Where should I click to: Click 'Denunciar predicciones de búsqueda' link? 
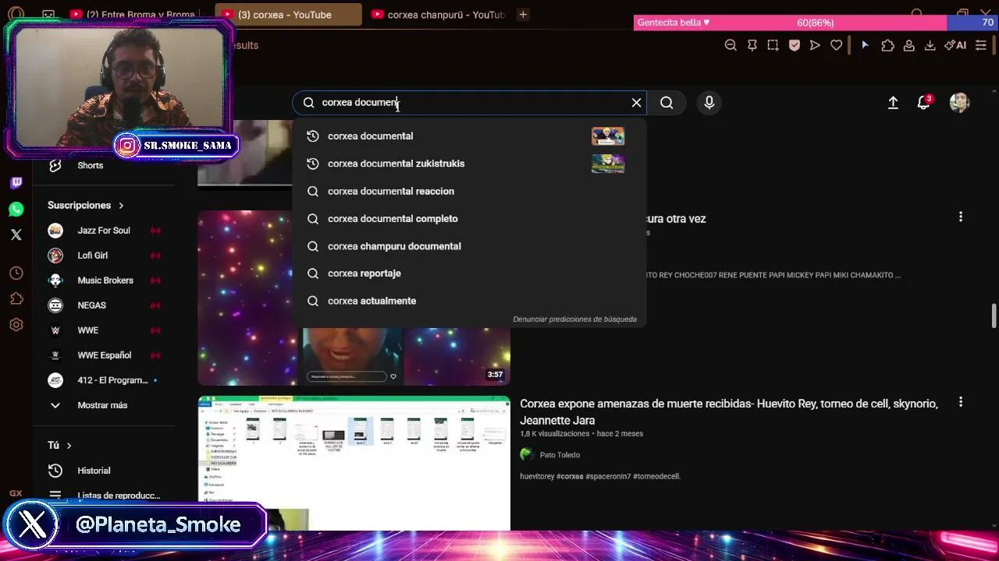click(x=574, y=319)
